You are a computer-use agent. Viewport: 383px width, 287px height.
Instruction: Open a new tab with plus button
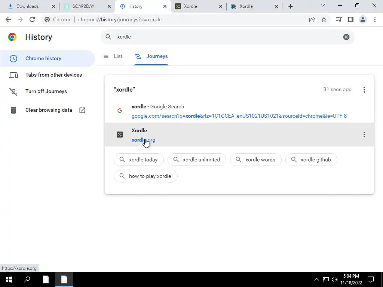tap(290, 6)
